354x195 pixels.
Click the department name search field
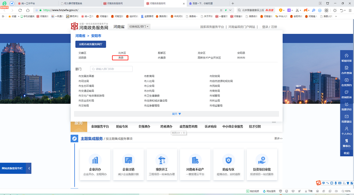pos(111,69)
